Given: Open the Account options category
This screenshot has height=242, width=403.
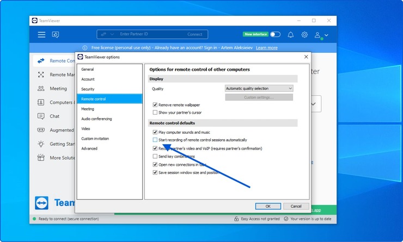Looking at the screenshot, I should (x=109, y=79).
